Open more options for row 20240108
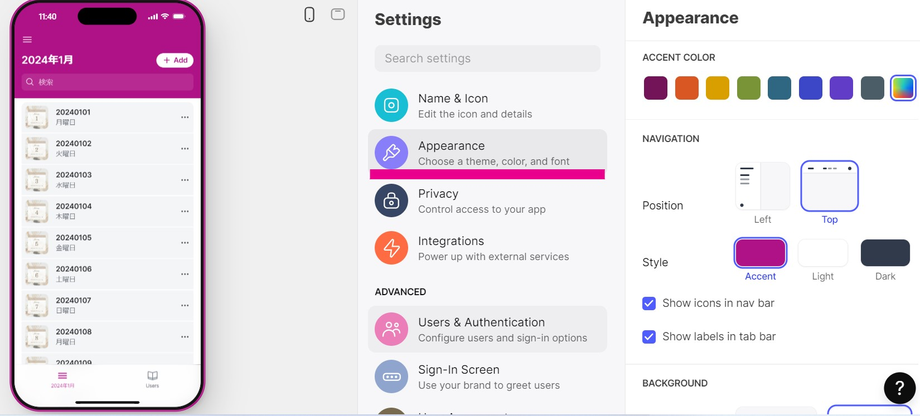 coord(185,337)
